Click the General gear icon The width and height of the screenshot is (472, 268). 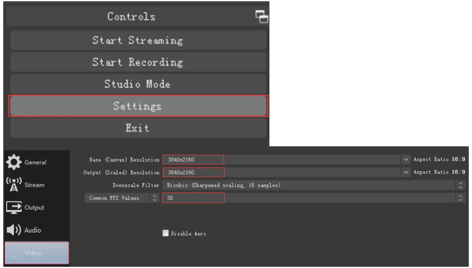[14, 162]
